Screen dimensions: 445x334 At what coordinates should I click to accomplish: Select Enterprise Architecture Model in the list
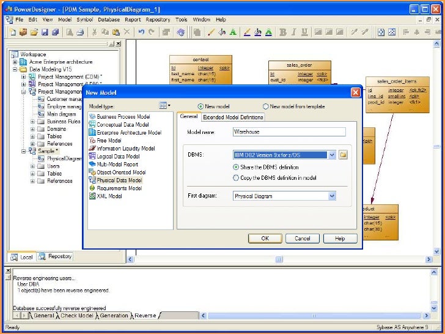pos(129,132)
